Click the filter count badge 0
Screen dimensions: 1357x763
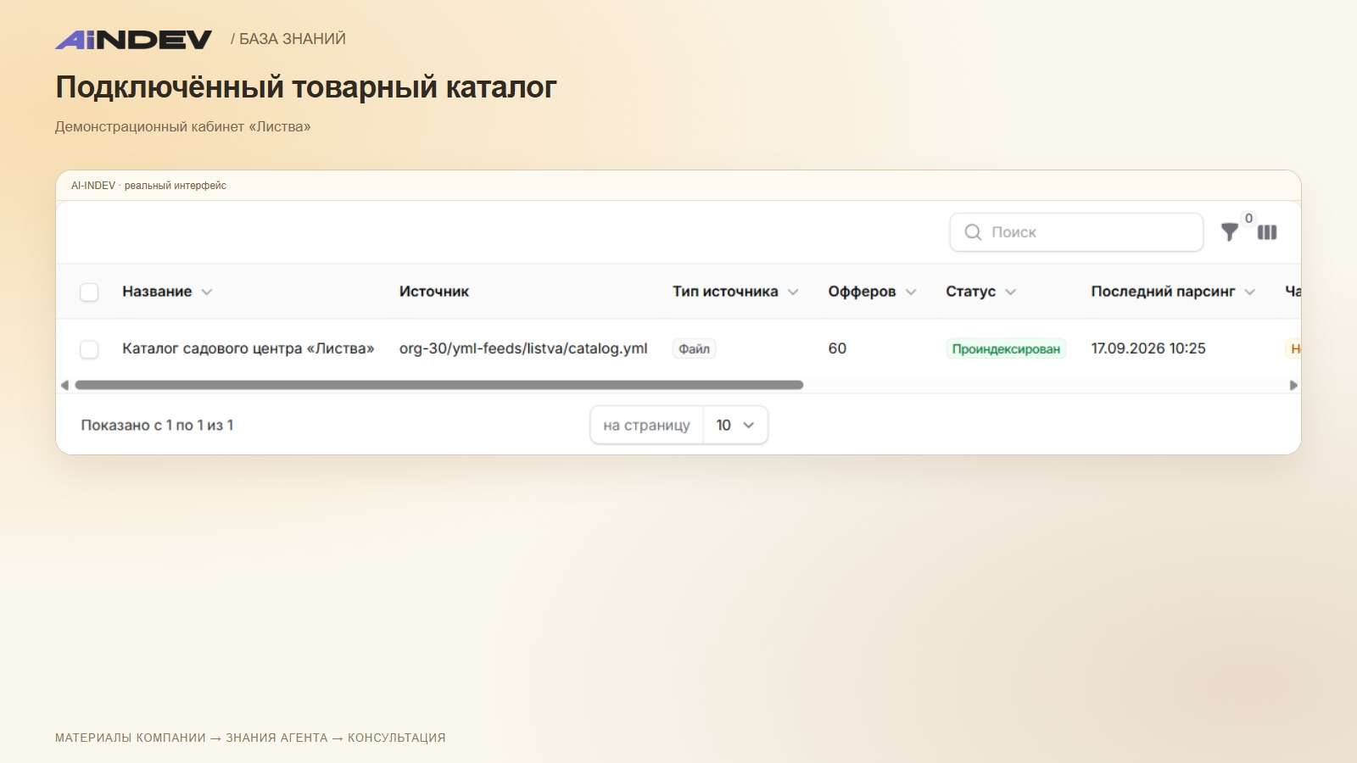[x=1248, y=219]
